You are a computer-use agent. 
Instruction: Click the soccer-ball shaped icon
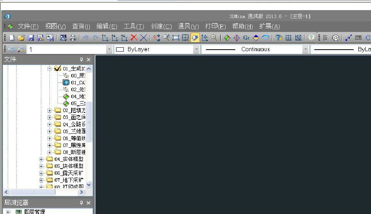point(335,38)
